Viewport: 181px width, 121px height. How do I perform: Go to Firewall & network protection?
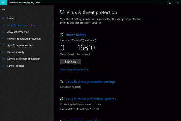click(x=24, y=39)
